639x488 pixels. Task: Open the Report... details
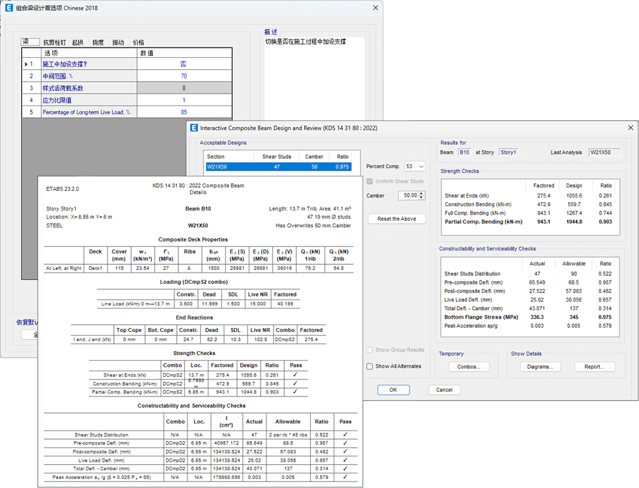click(594, 367)
